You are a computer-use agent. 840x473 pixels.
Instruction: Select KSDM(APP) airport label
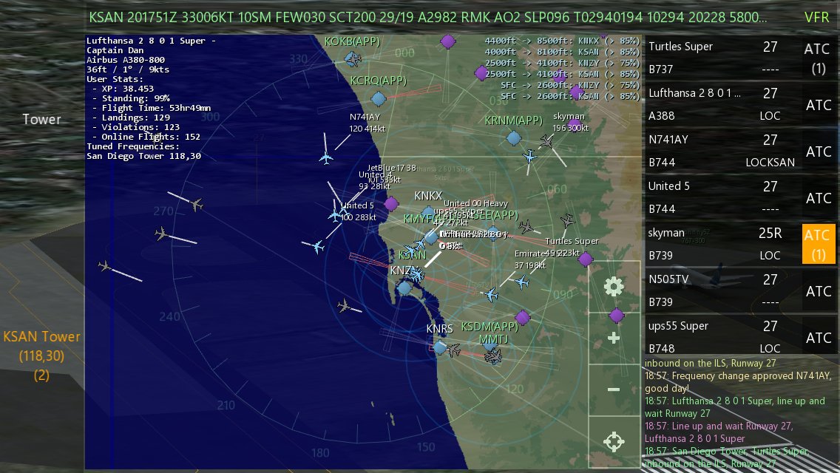490,326
